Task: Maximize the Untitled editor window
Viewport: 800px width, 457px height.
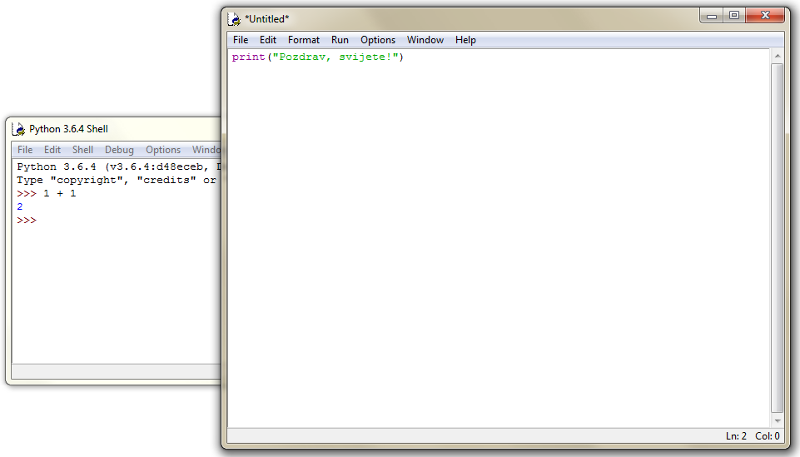Action: click(734, 15)
